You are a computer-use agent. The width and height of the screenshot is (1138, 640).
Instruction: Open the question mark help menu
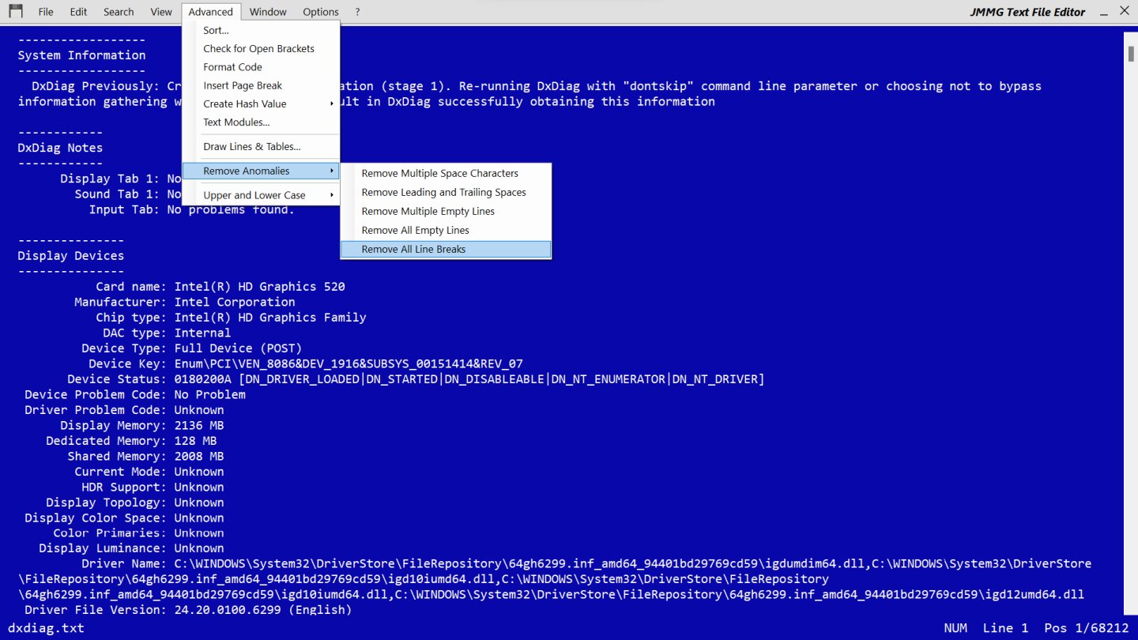tap(357, 12)
